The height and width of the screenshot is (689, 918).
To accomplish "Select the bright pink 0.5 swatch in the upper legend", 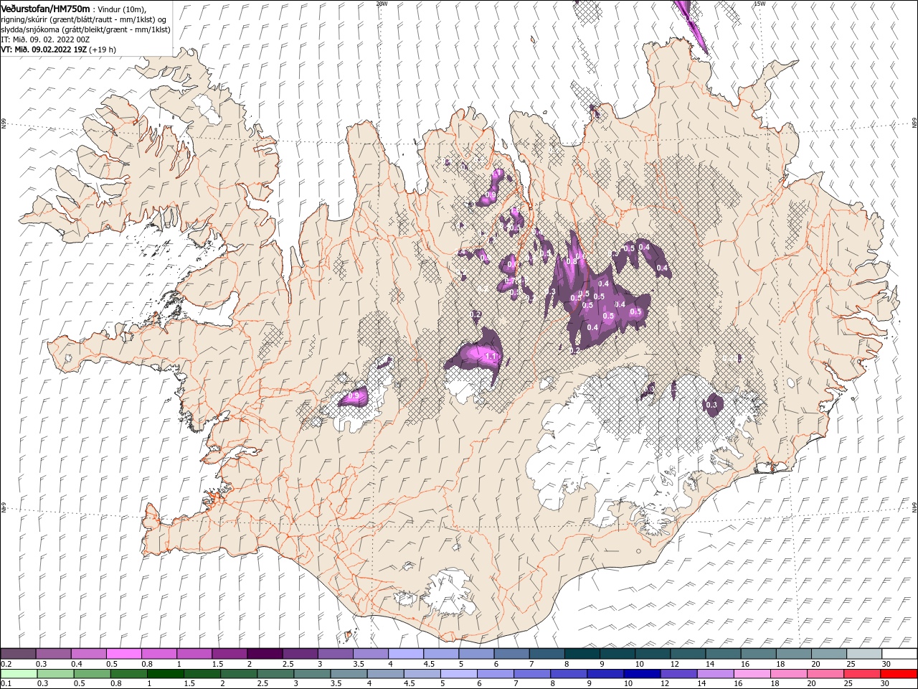I will tap(123, 654).
